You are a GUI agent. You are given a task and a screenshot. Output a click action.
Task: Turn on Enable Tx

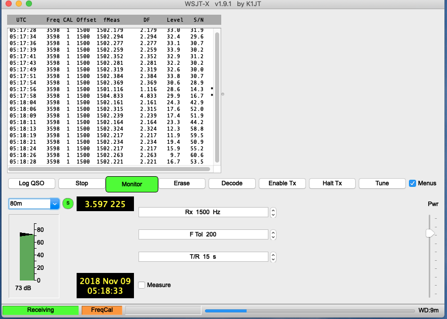[282, 183]
